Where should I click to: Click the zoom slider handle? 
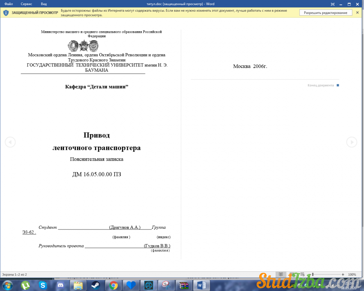tap(313, 275)
